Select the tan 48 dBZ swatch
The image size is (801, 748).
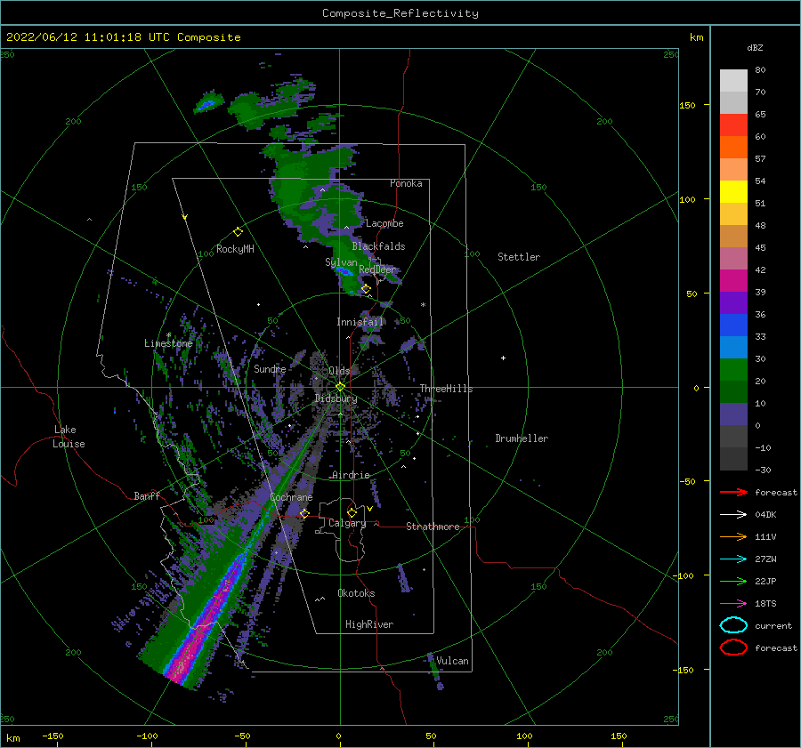pyautogui.click(x=733, y=237)
